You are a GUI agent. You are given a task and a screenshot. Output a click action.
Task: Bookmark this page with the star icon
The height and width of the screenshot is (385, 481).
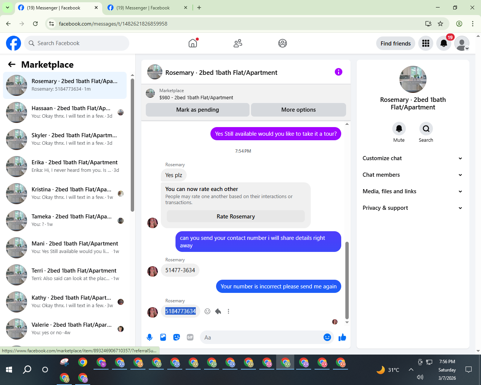440,24
